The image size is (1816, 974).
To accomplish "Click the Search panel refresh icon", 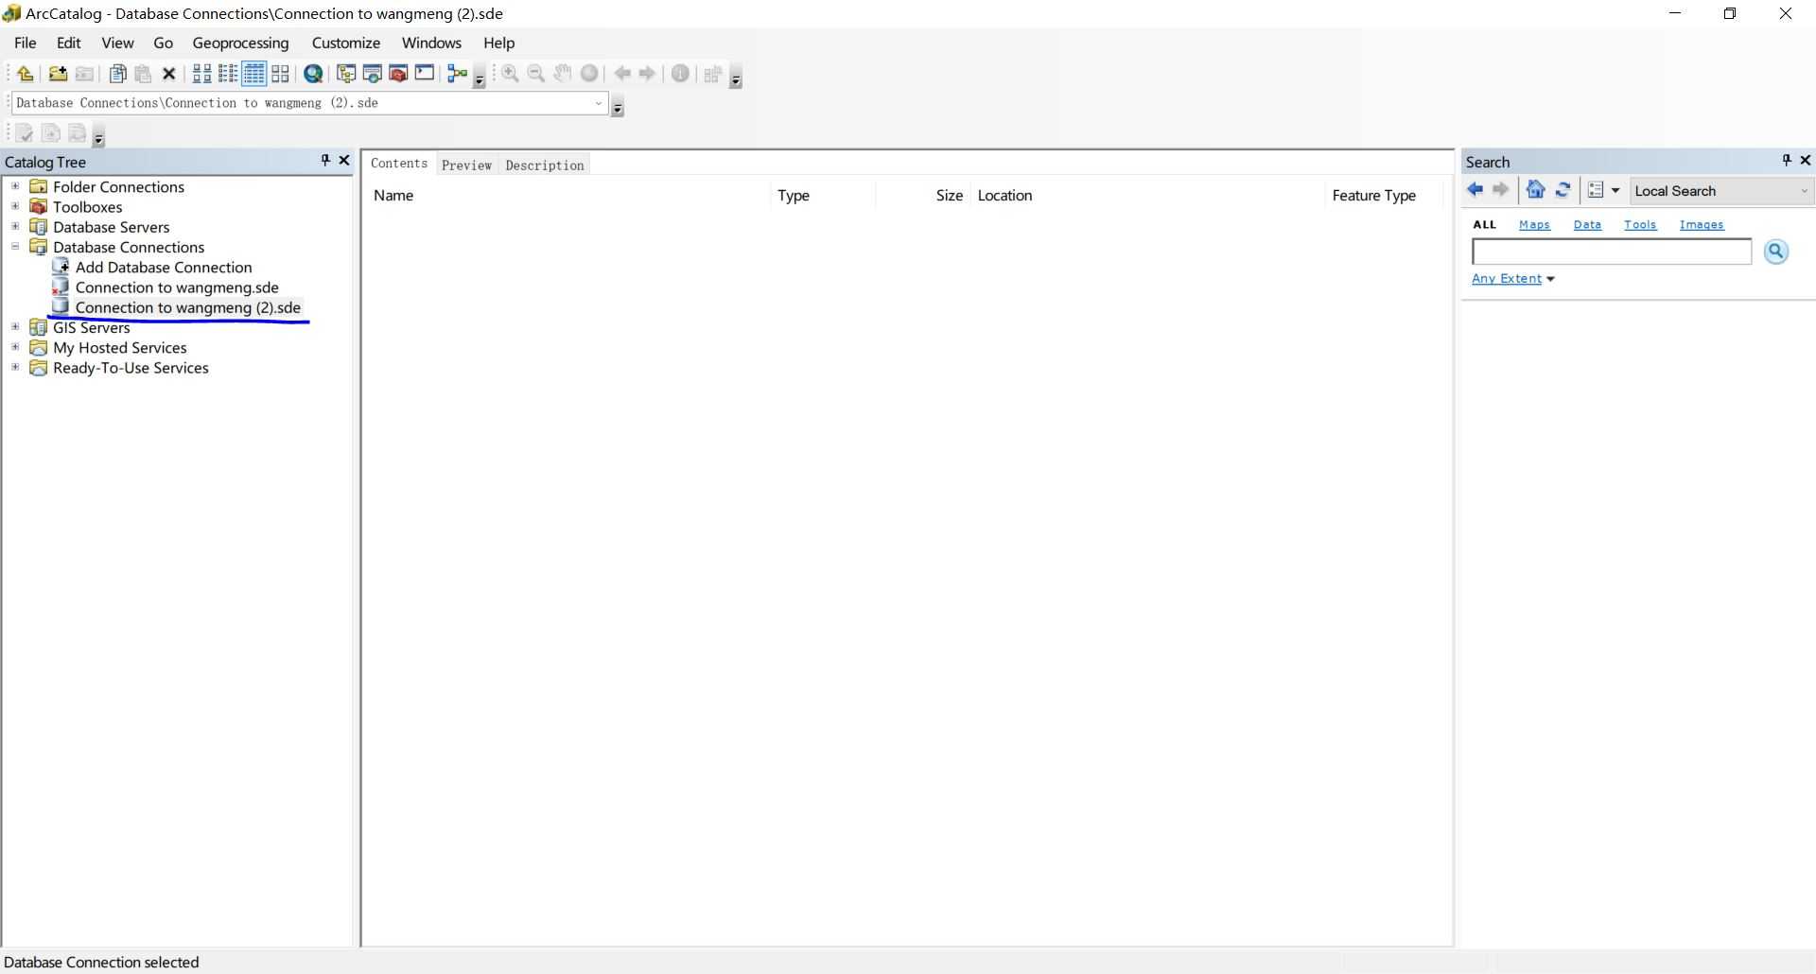I will tap(1563, 190).
